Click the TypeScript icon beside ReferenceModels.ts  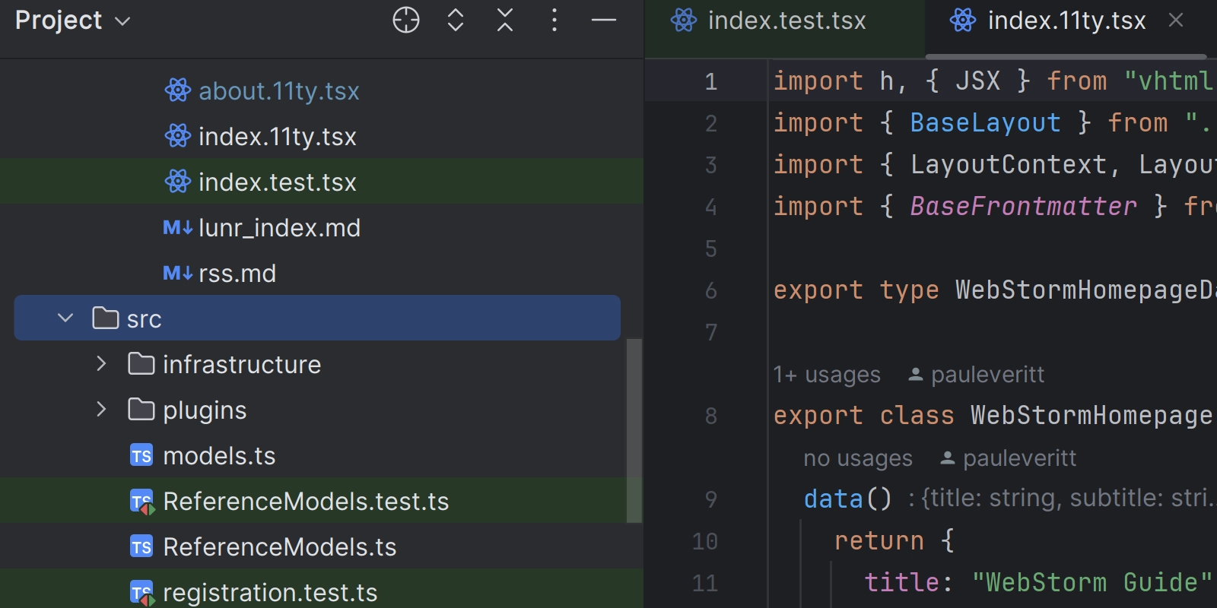pos(141,546)
